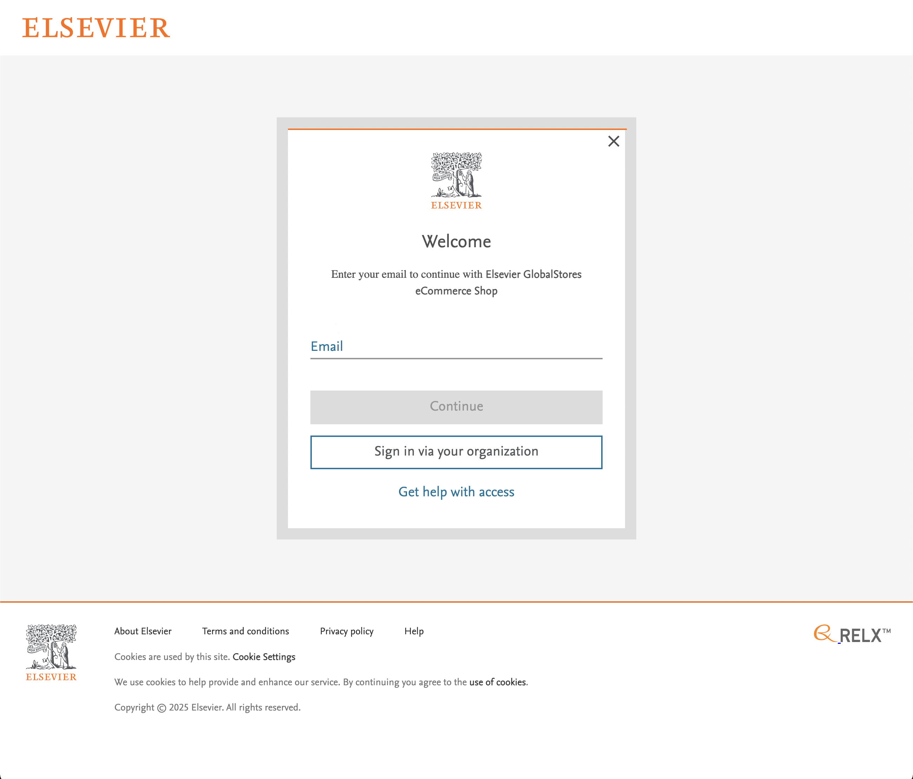Open Get help with access
The height and width of the screenshot is (779, 913).
[x=455, y=492]
